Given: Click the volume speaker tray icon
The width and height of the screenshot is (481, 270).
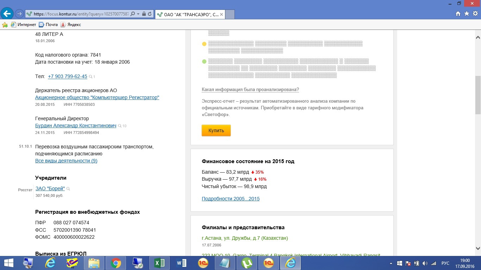Looking at the screenshot, I should [x=425, y=263].
